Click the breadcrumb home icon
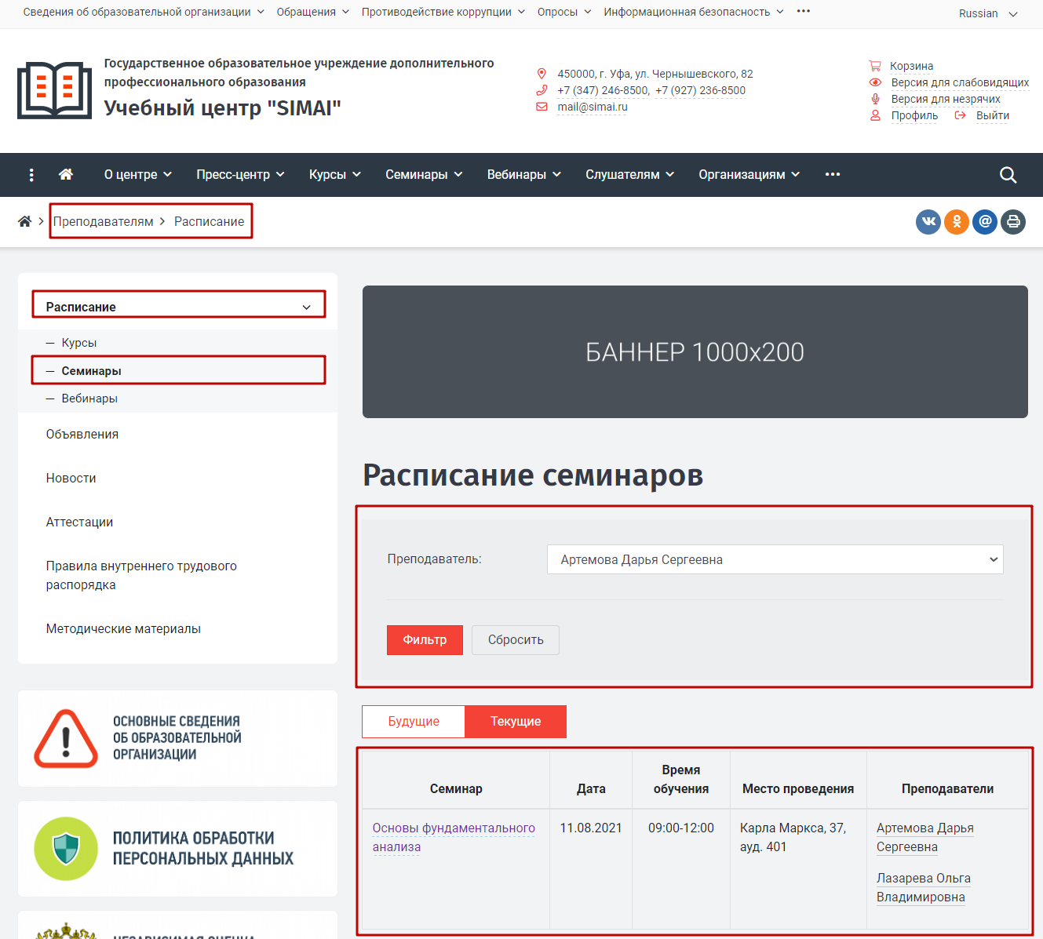 pos(25,221)
